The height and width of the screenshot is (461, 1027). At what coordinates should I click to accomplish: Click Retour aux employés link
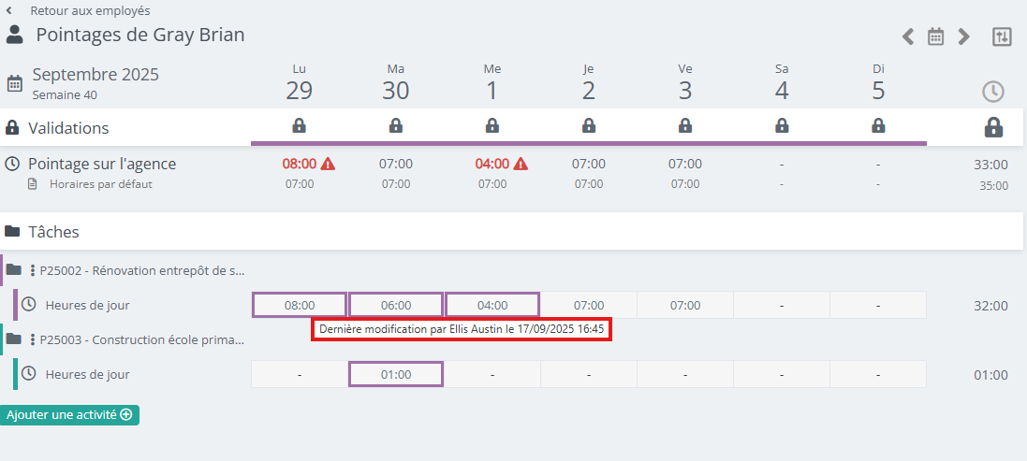coord(89,10)
